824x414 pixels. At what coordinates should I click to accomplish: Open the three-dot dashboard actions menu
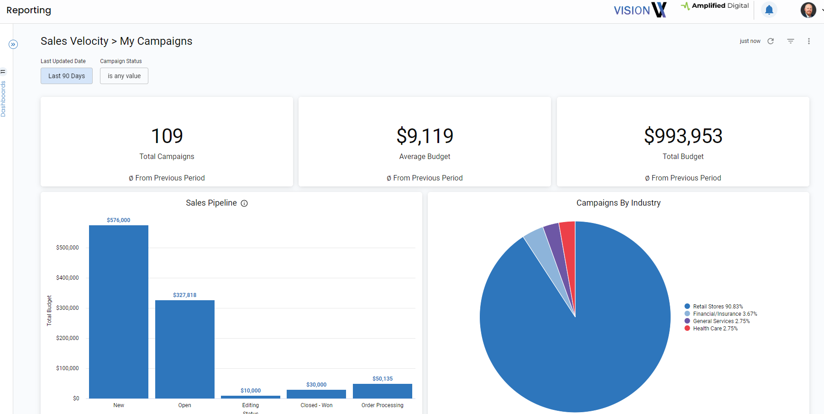pyautogui.click(x=809, y=41)
